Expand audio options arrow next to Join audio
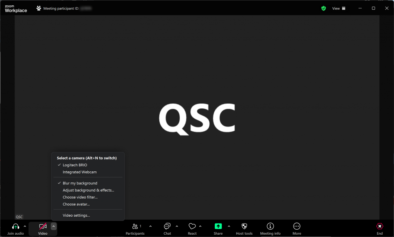Viewport: 394px width, 237px height. pyautogui.click(x=25, y=226)
